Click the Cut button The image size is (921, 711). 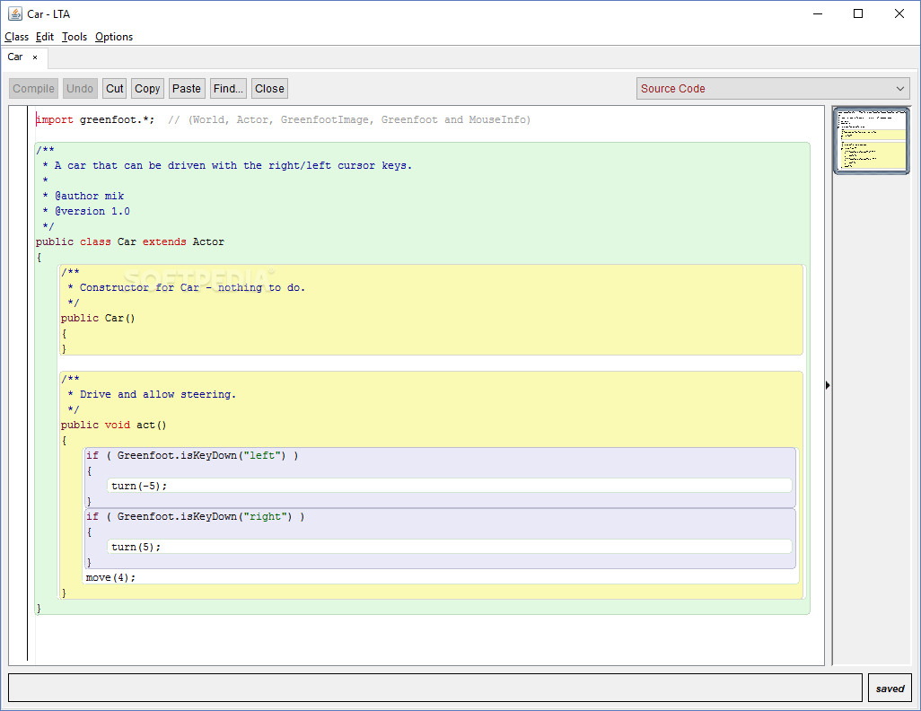(115, 89)
